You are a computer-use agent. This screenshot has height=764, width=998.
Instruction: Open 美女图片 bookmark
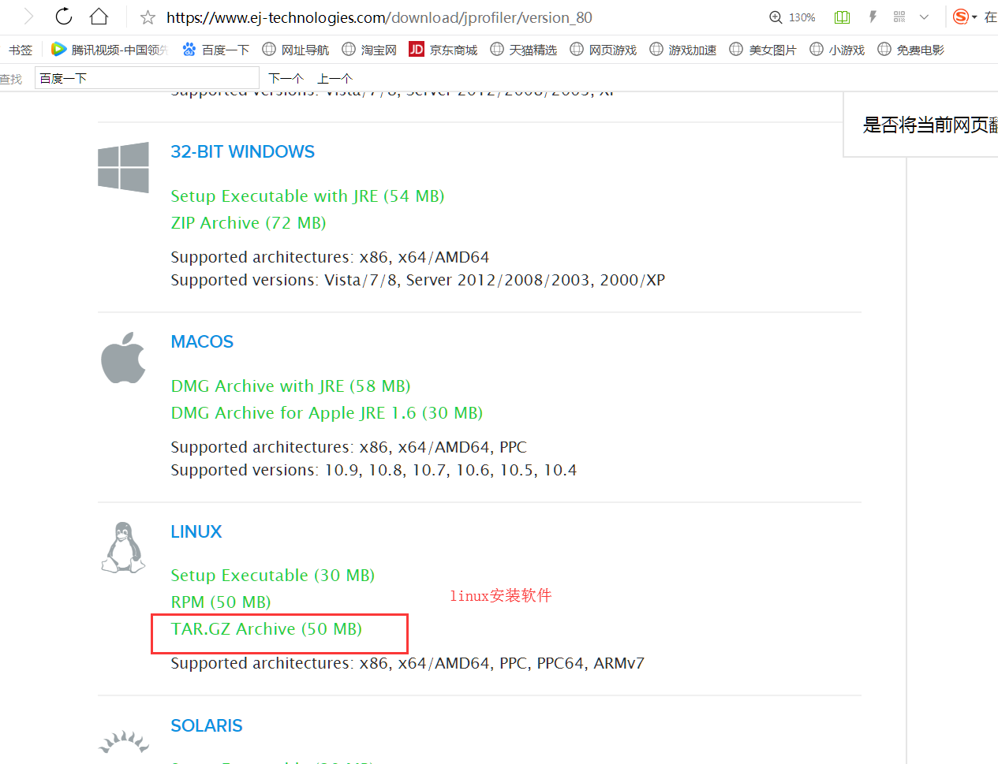tap(763, 50)
